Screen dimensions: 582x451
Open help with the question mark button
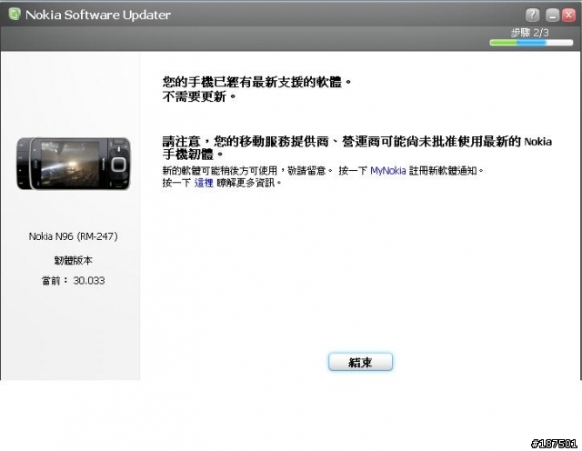point(532,15)
